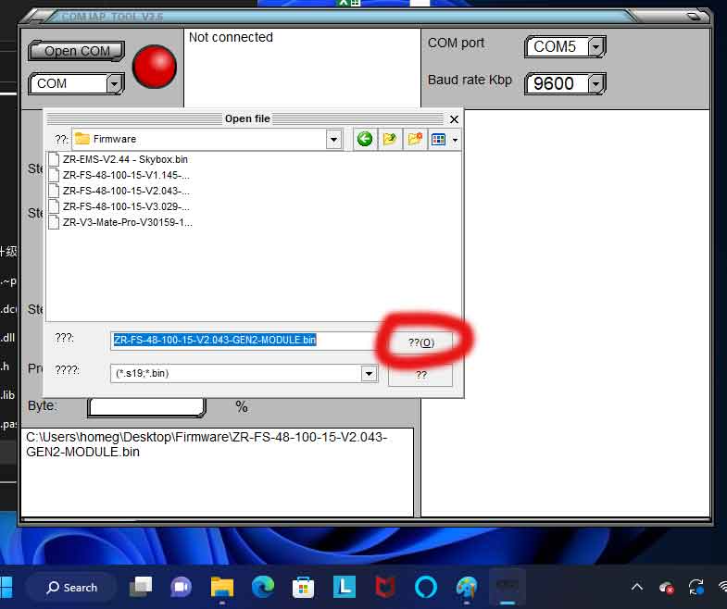Open the Baud rate 9600 dropdown
This screenshot has width=727, height=609.
596,84
